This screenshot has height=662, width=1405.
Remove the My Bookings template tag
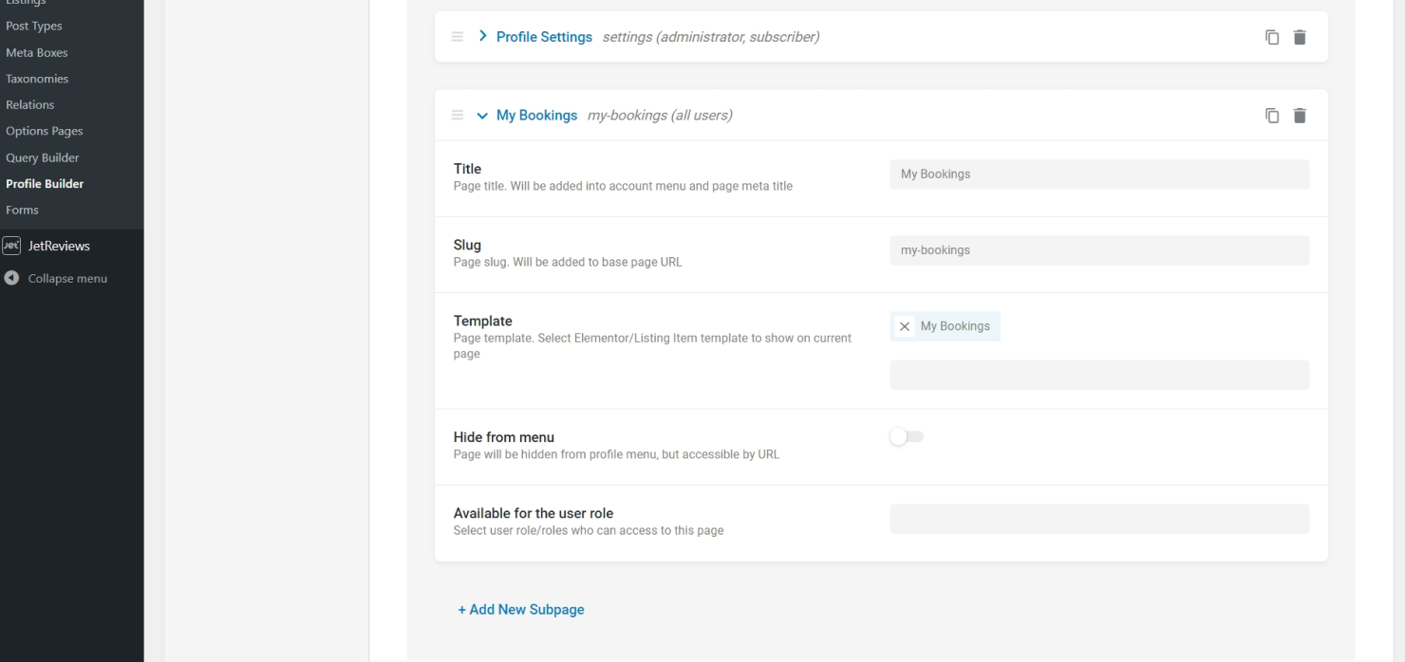coord(905,326)
